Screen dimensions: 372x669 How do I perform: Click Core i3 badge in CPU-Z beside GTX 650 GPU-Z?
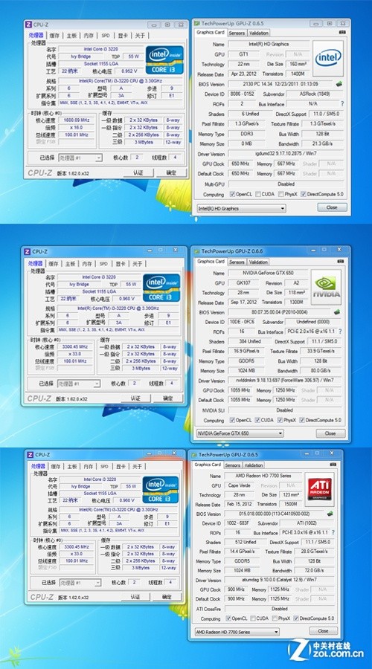pos(161,288)
